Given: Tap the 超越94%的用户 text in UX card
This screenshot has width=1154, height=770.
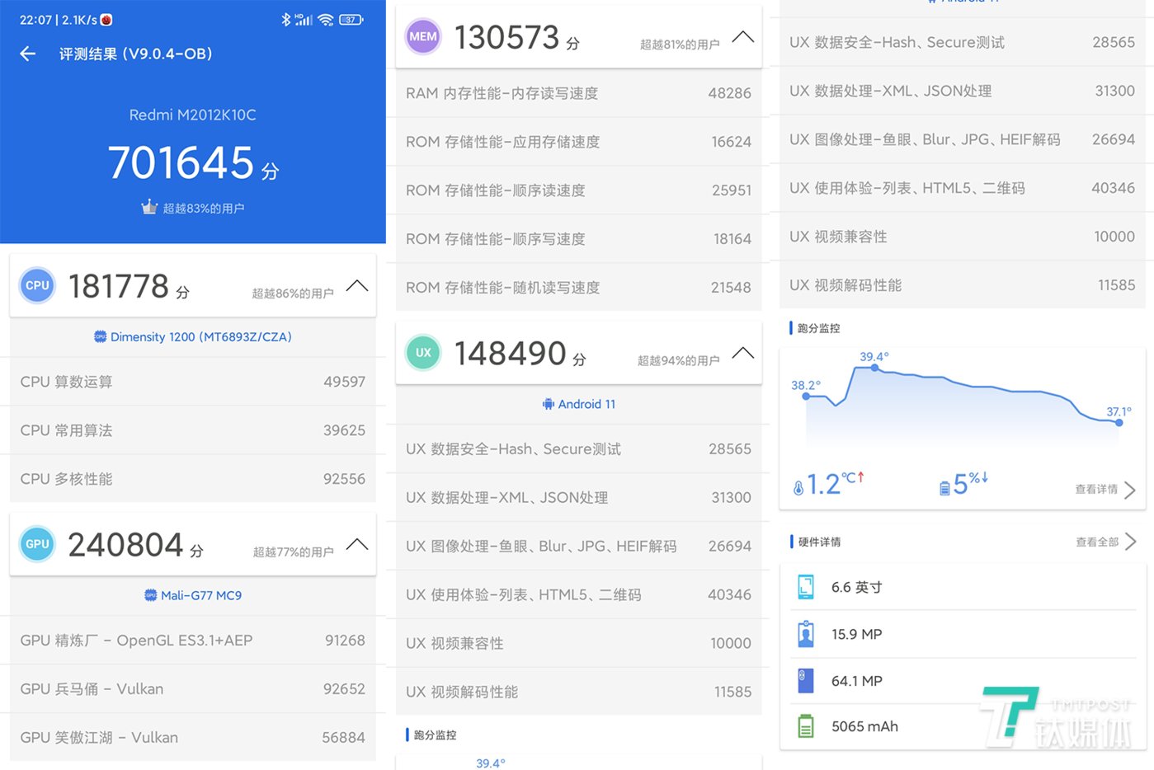Looking at the screenshot, I should (678, 360).
